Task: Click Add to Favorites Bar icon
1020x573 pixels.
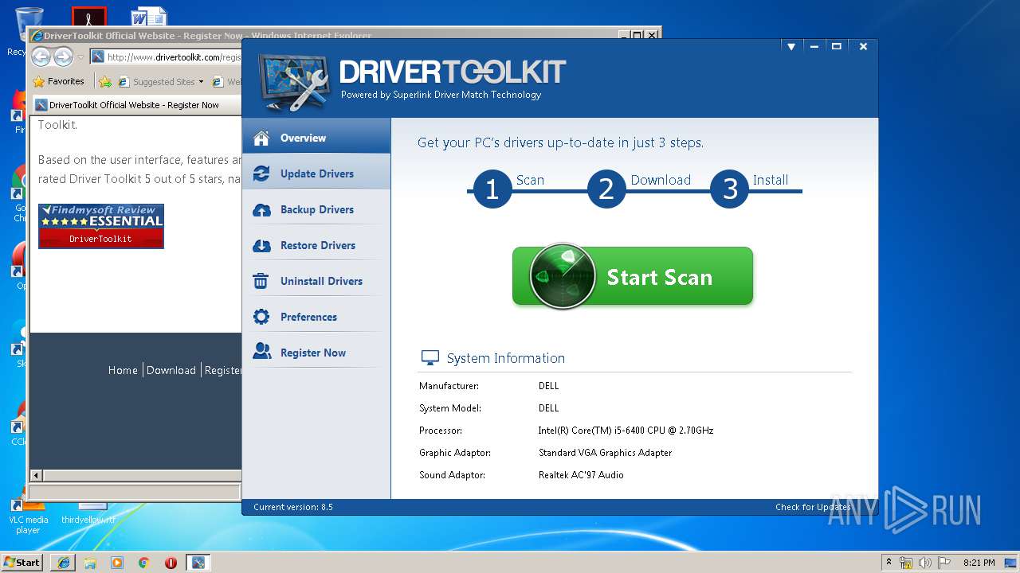Action: tap(104, 81)
